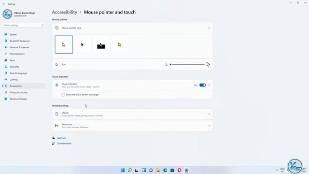Open the Windows Start menu
The width and height of the screenshot is (309, 174).
123,170
